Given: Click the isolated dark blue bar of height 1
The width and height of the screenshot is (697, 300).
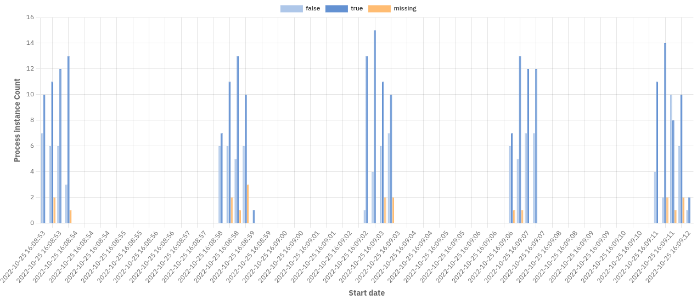Looking at the screenshot, I should 254,216.
